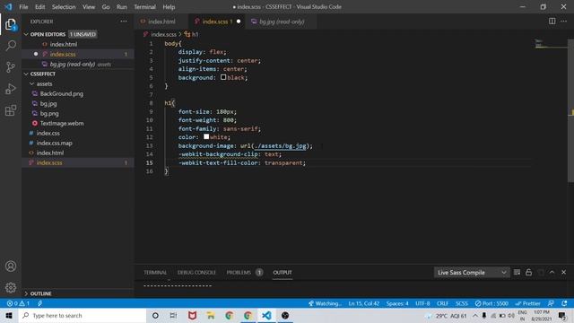The height and width of the screenshot is (323, 574).
Task: Follow the ./assets/bg.jpg url link
Action: tap(281, 145)
